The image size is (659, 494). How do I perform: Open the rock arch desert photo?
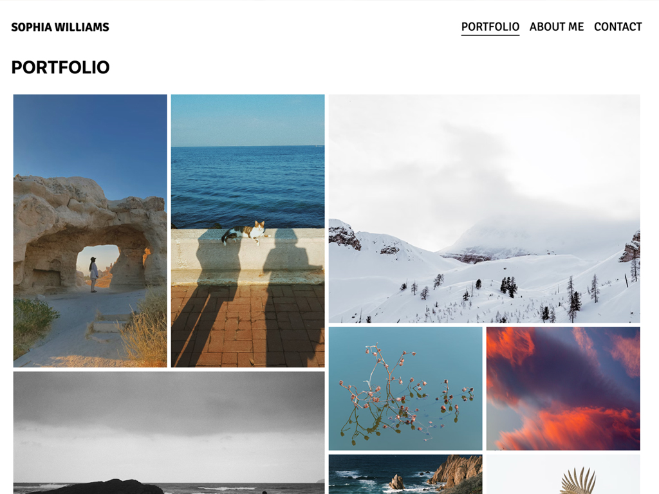click(90, 231)
